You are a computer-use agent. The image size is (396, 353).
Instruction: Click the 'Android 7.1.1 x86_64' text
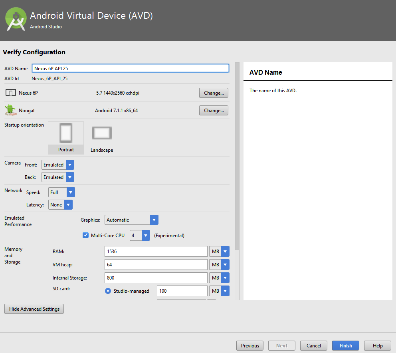(117, 111)
